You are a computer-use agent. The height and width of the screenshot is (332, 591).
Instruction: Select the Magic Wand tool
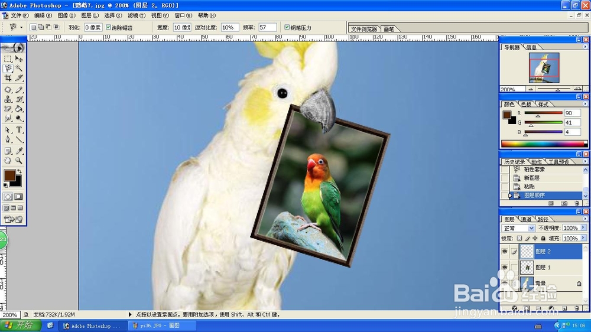point(18,68)
